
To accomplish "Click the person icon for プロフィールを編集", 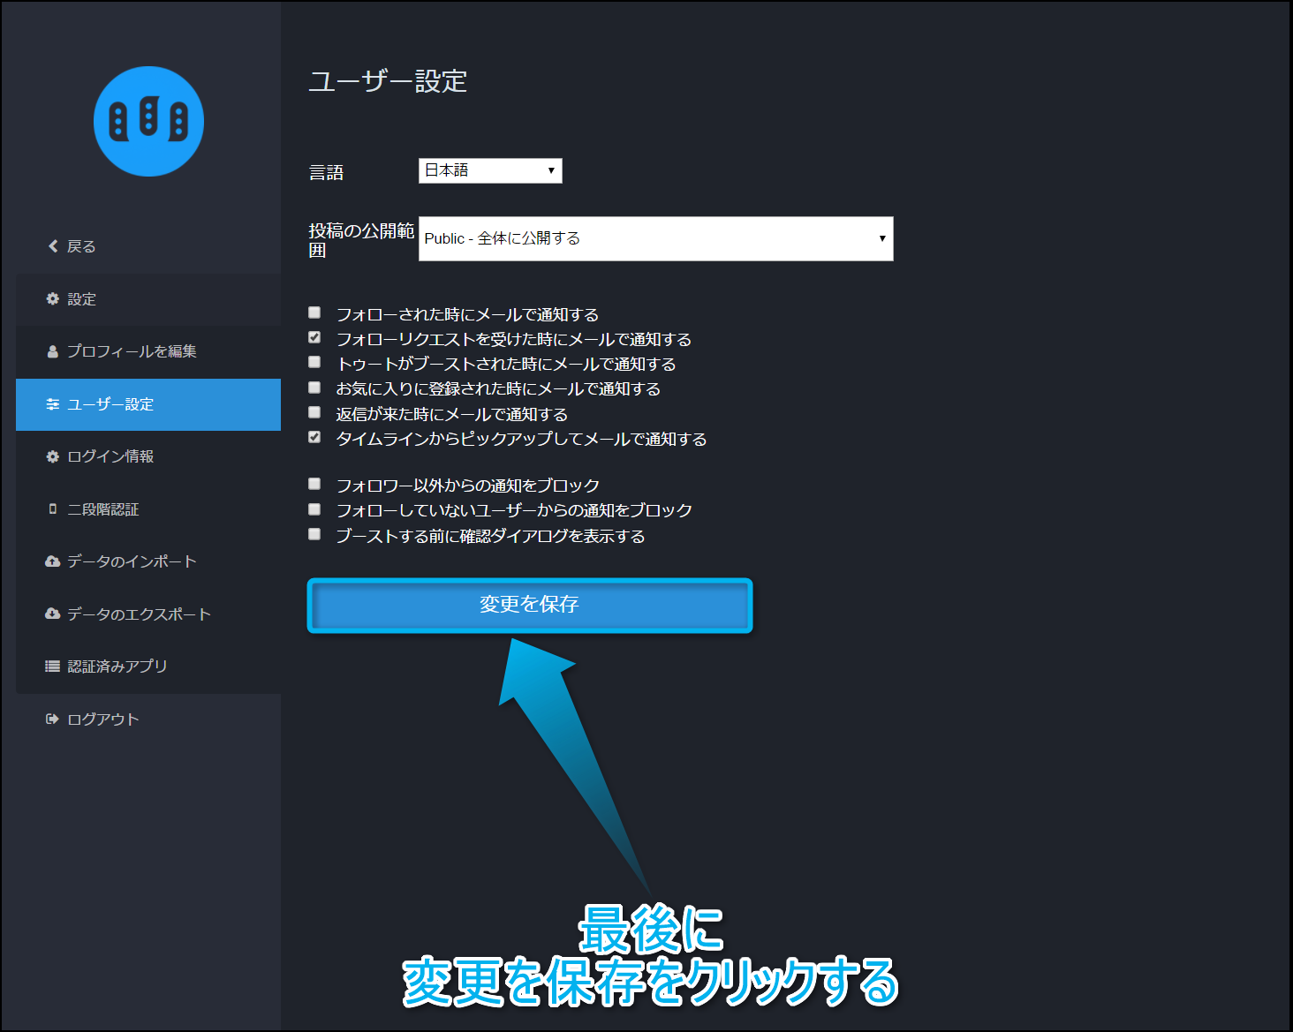I will coord(53,351).
